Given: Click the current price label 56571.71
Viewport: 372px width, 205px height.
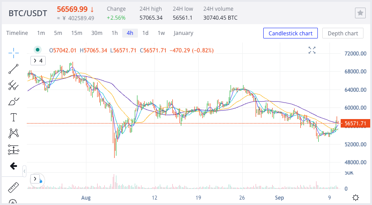Looking at the screenshot, I should tap(355, 123).
